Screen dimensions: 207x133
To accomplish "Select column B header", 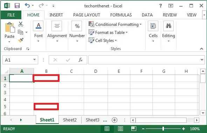I will click(x=46, y=71).
